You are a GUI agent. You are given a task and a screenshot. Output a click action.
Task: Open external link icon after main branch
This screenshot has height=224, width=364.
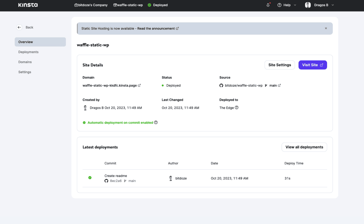coord(279,85)
